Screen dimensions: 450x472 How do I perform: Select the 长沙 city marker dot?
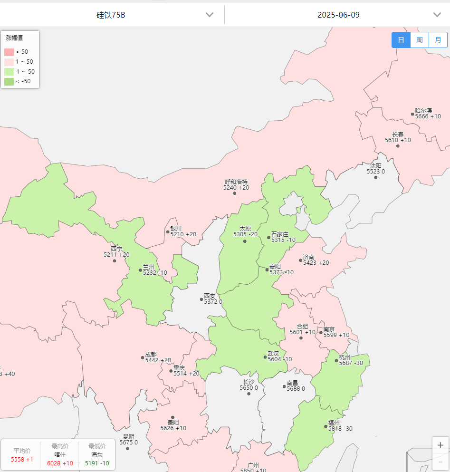249,394
